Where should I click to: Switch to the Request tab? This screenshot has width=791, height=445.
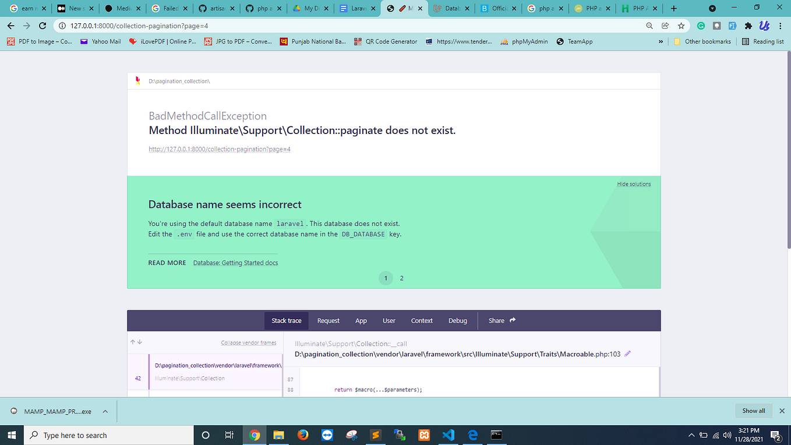(x=328, y=320)
